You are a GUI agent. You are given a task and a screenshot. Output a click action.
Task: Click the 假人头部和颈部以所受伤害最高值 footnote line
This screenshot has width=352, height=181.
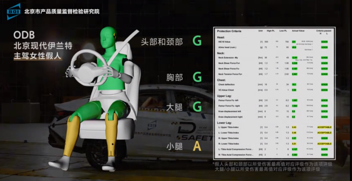click(x=272, y=164)
